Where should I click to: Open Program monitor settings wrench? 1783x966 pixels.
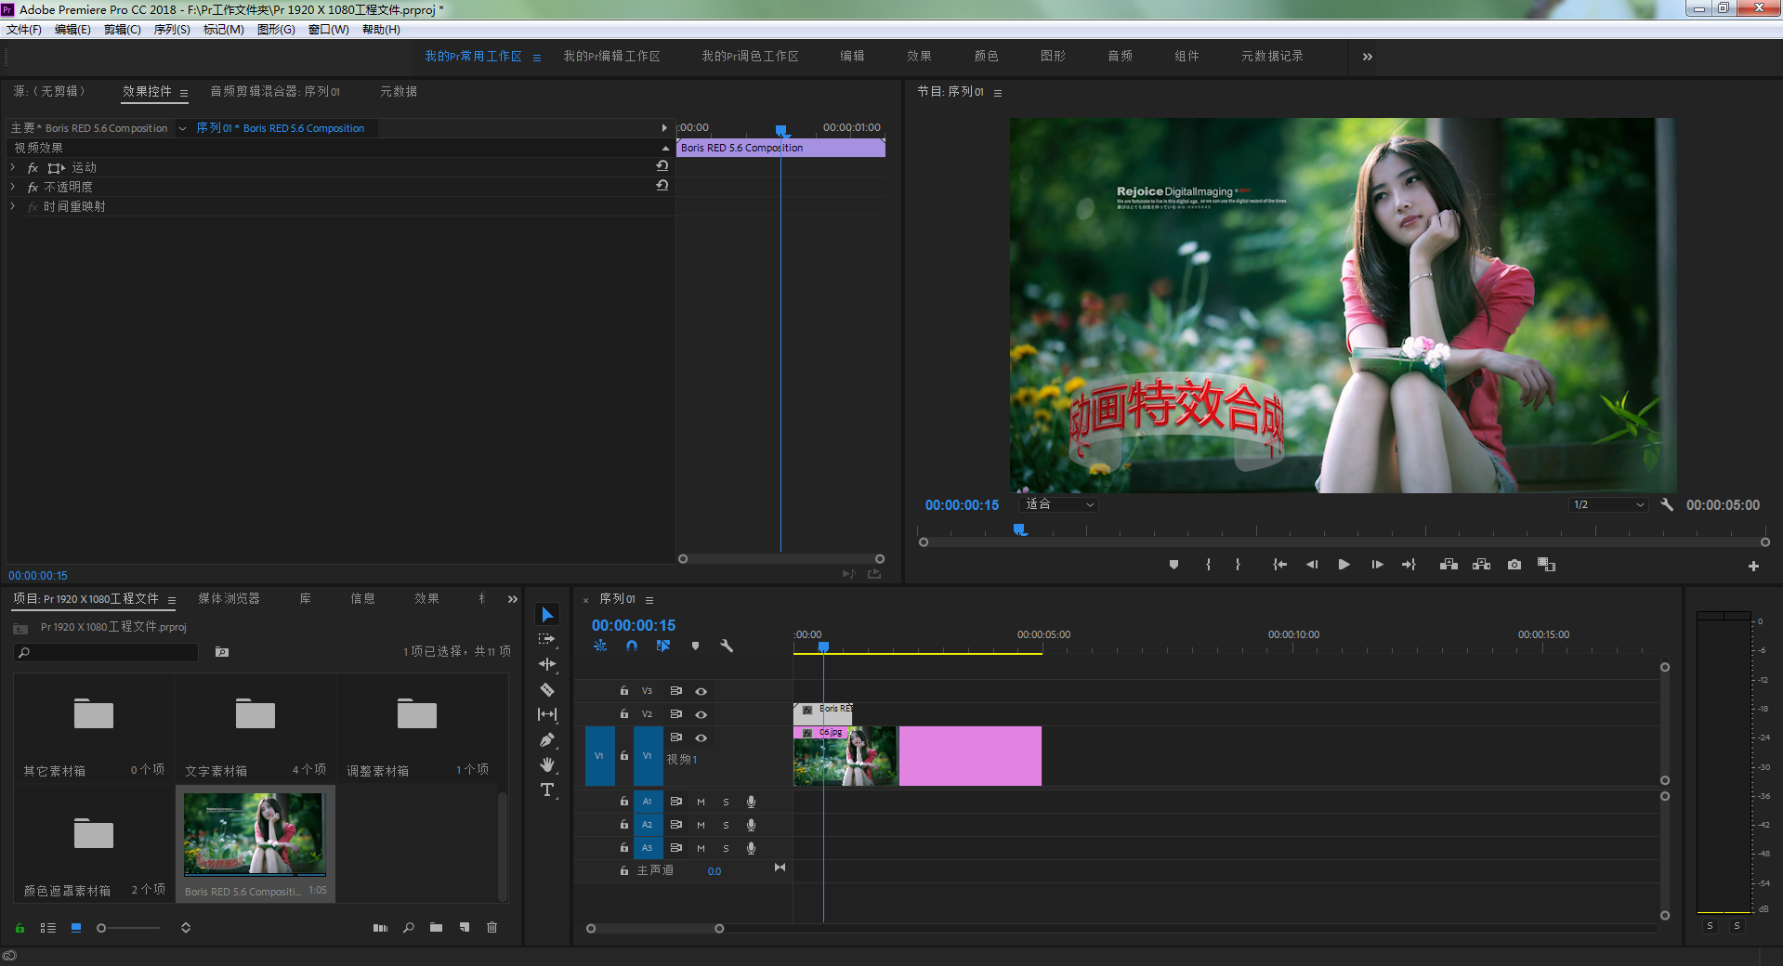point(1667,504)
